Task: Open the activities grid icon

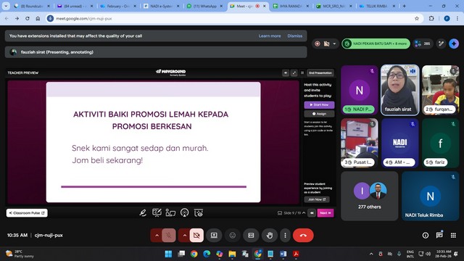Action: pos(453,235)
